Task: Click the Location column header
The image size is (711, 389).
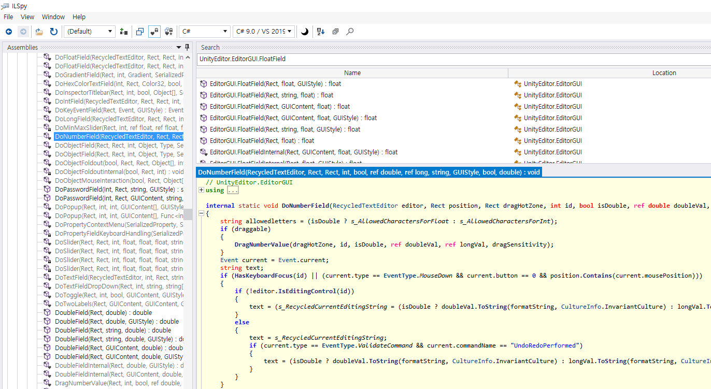Action: pos(663,73)
